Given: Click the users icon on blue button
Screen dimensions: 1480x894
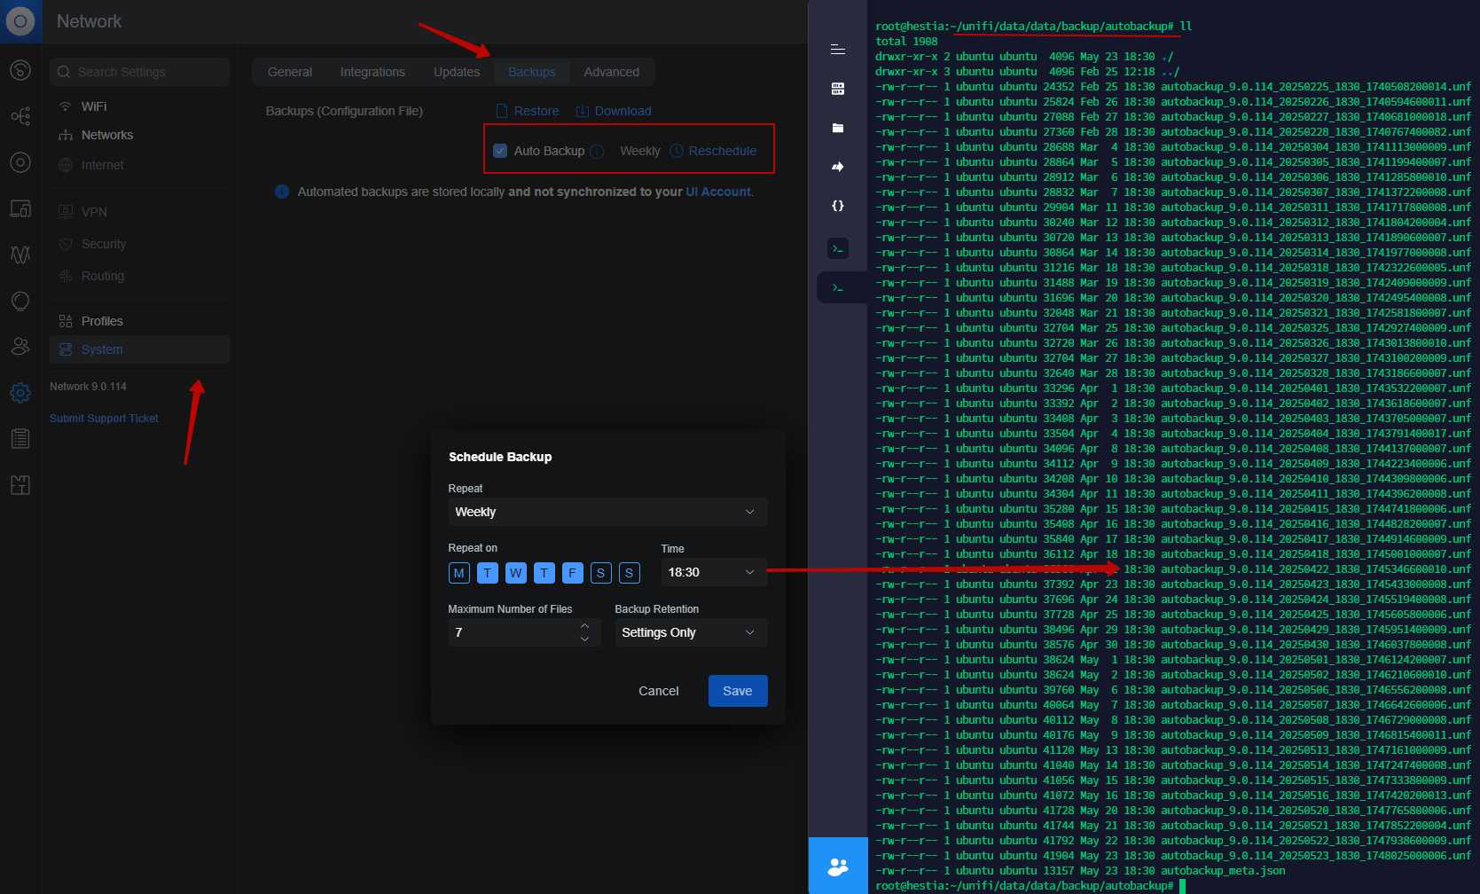Looking at the screenshot, I should coord(837,867).
